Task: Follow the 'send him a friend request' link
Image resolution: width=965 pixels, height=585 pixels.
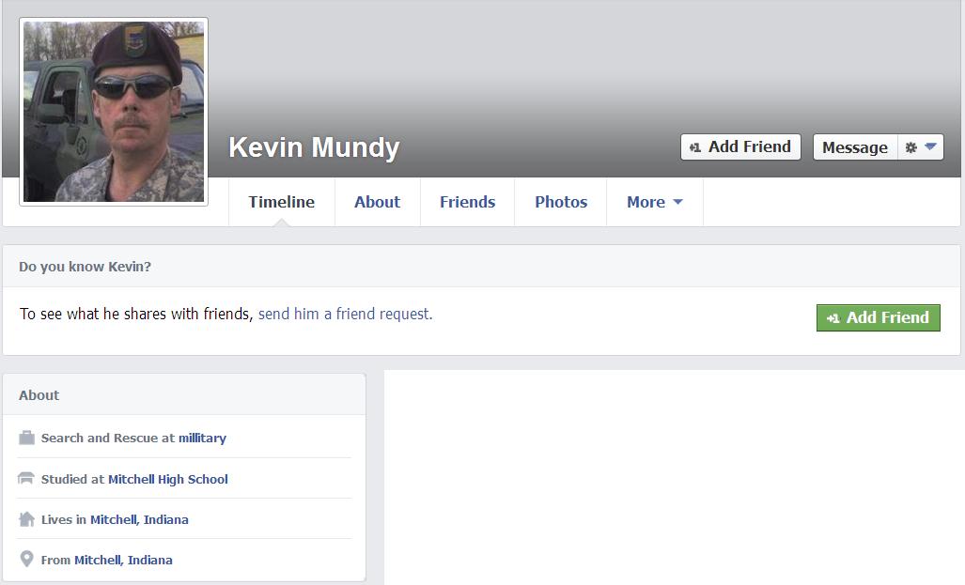Action: click(345, 314)
